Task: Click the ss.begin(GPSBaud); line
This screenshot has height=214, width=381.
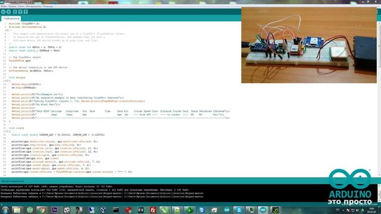Action: (x=24, y=87)
